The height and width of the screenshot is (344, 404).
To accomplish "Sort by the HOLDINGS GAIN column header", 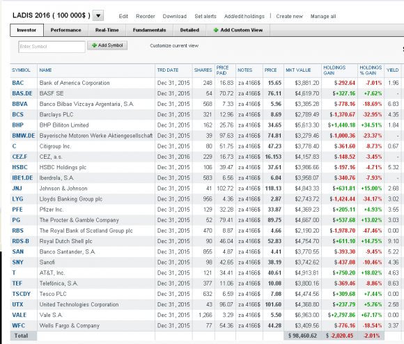I will click(x=334, y=70).
